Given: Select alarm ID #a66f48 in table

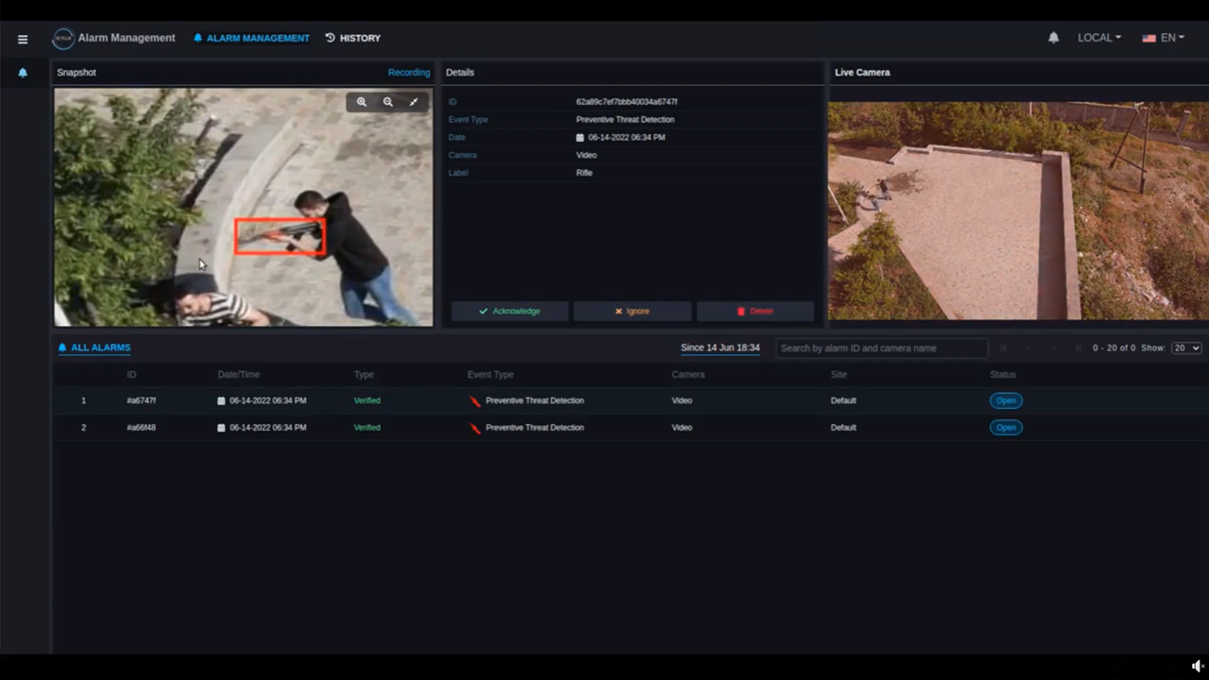Looking at the screenshot, I should pyautogui.click(x=142, y=428).
